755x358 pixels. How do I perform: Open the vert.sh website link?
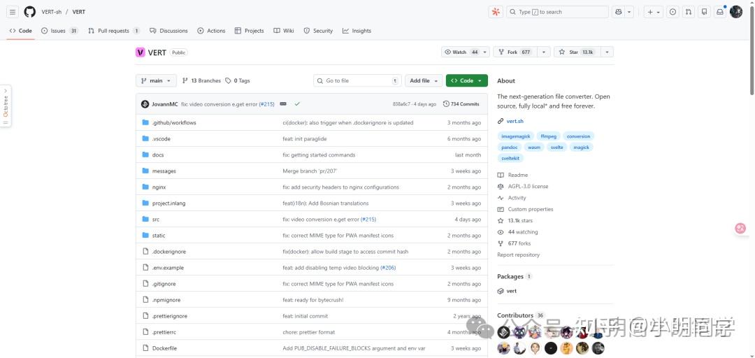coord(515,121)
